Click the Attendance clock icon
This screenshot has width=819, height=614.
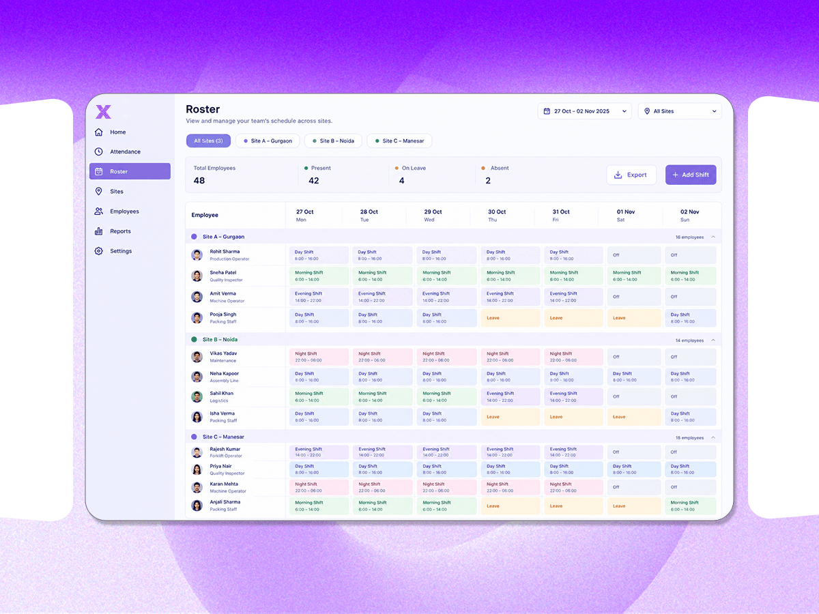pos(99,151)
